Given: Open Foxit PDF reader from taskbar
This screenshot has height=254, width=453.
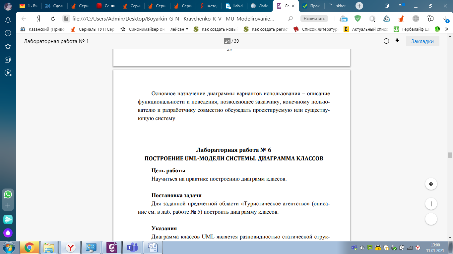Looking at the screenshot, I should tap(112, 247).
